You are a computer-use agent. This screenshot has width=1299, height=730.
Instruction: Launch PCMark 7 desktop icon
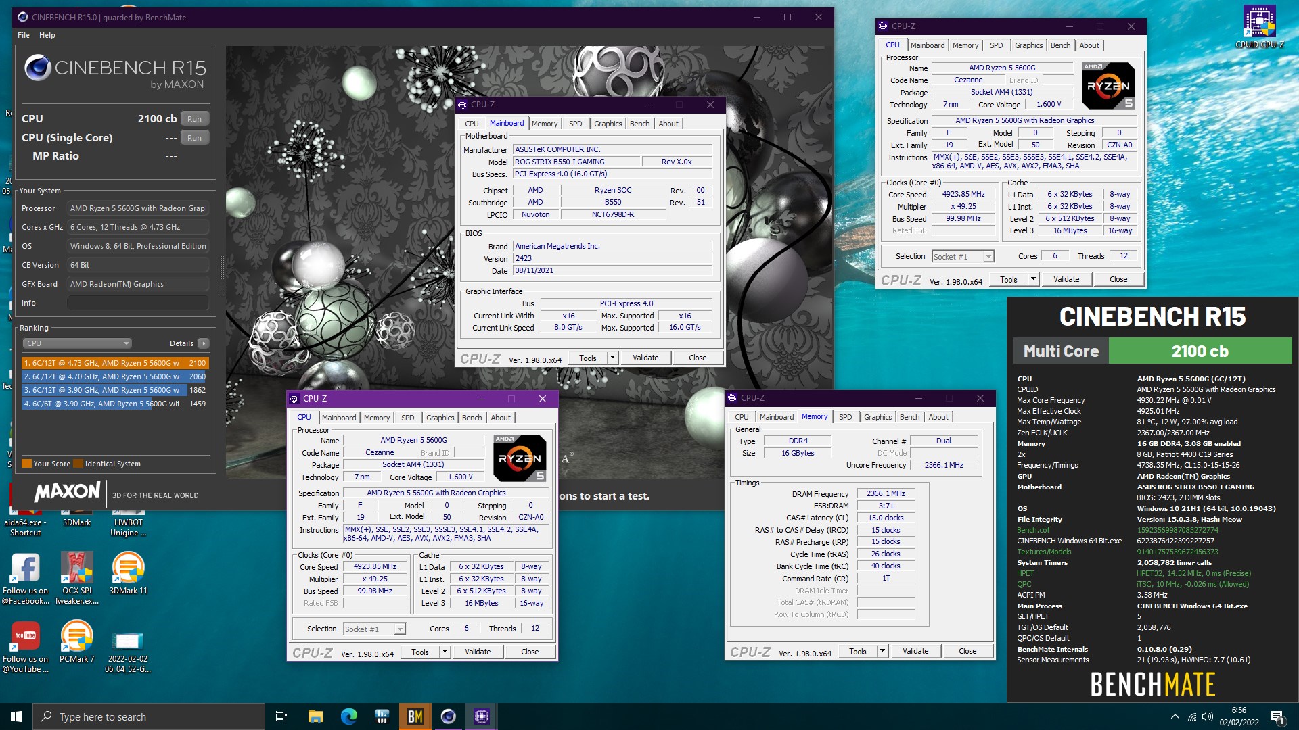click(76, 641)
